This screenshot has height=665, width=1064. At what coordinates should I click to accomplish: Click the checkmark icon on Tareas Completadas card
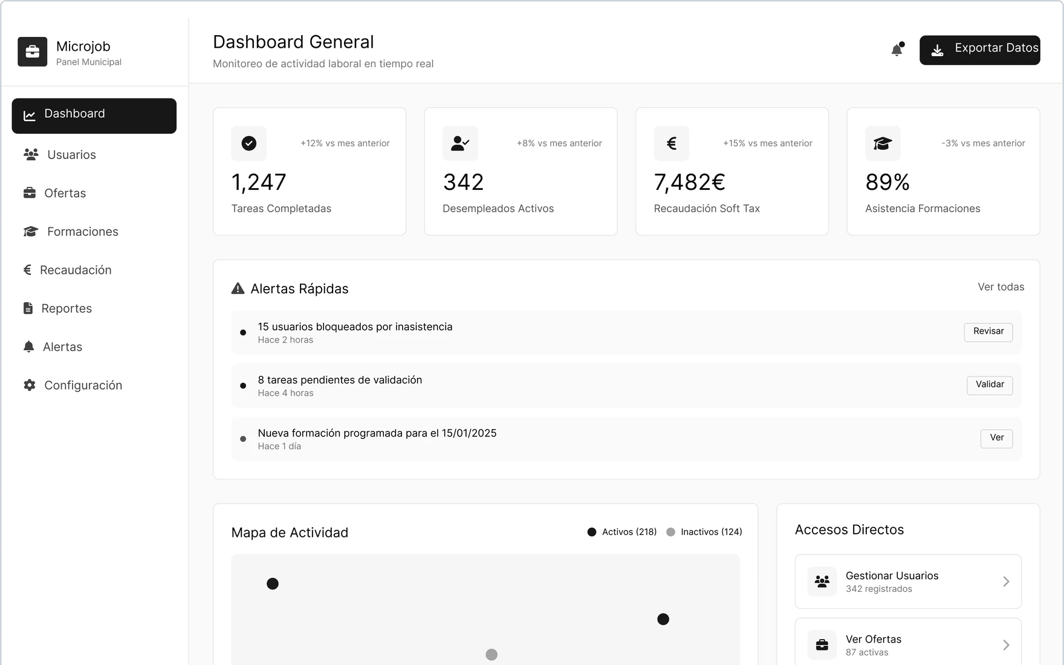pos(249,143)
